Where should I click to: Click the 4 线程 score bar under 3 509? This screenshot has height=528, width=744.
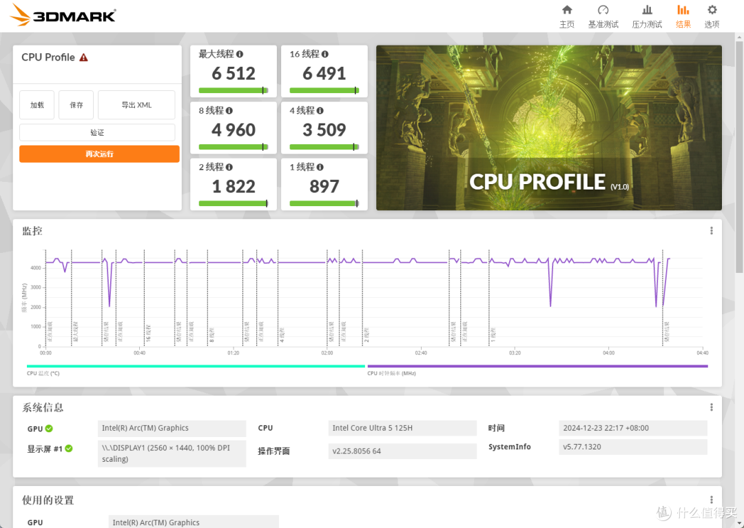pos(324,147)
